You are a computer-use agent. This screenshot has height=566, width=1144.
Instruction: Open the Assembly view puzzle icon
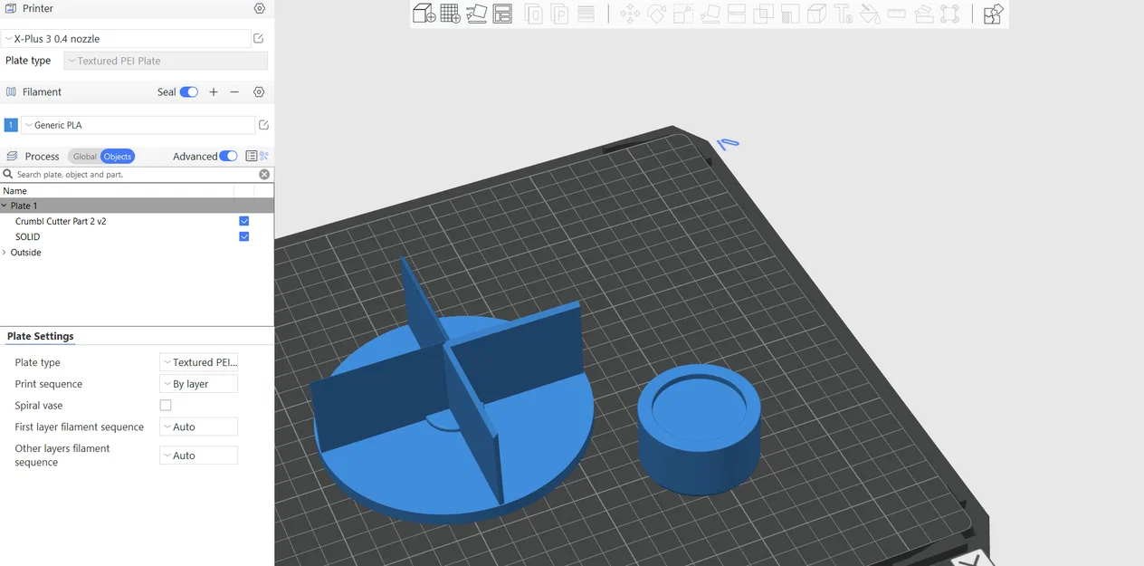(x=993, y=14)
